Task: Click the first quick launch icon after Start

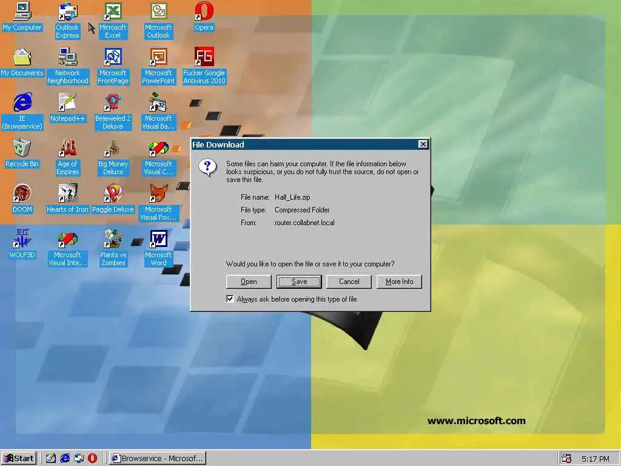Action: (x=51, y=459)
